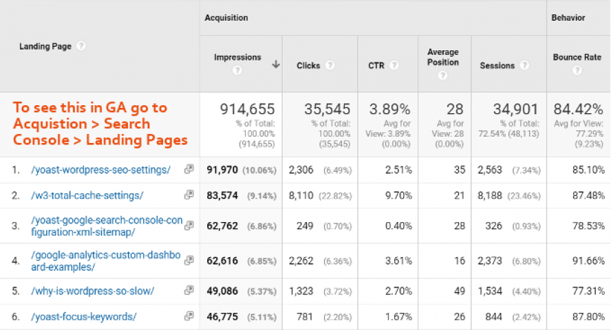Select impressions cell 91,970
The width and height of the screenshot is (611, 330).
point(222,170)
